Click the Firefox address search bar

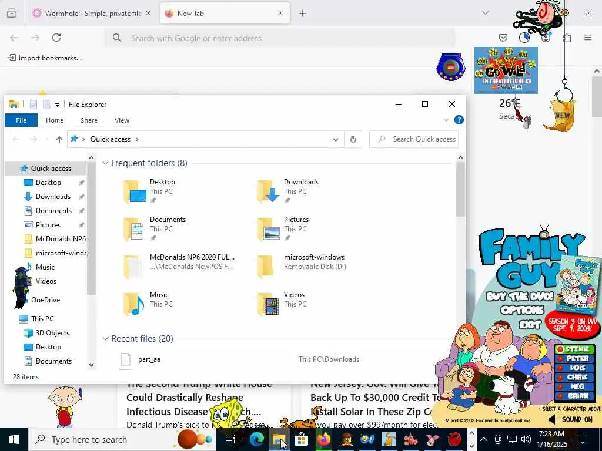279,38
